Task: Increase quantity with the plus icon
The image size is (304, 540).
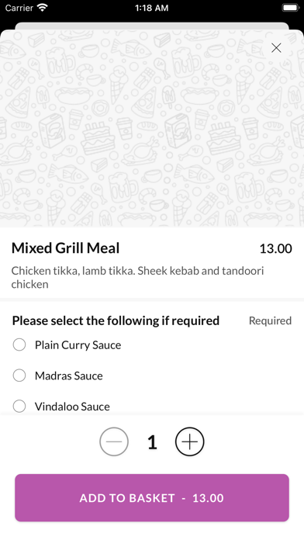Action: tap(190, 441)
